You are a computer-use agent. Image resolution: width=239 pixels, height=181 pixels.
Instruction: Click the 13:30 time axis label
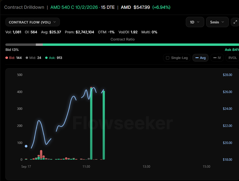pos(146,167)
